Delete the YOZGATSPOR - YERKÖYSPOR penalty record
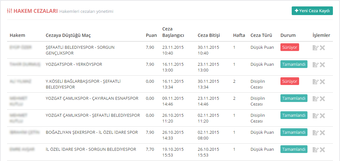The image size is (340, 161). click(322, 65)
